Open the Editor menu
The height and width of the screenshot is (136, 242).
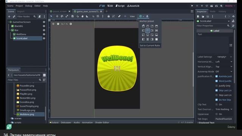pyautogui.click(x=37, y=6)
